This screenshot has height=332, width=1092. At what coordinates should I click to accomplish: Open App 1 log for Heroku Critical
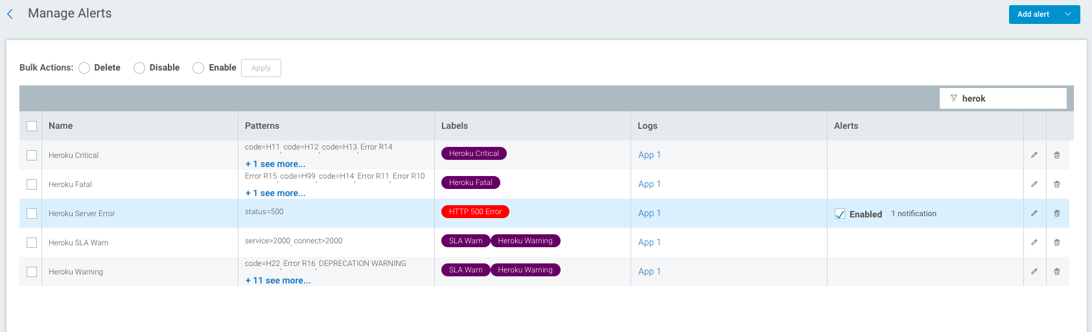(649, 155)
